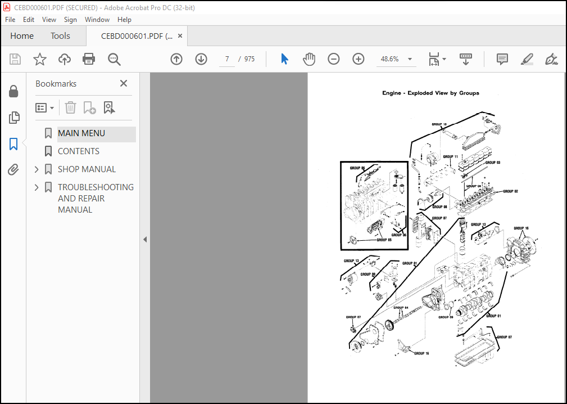Open the fit page width tool
Image resolution: width=567 pixels, height=404 pixels.
point(434,59)
